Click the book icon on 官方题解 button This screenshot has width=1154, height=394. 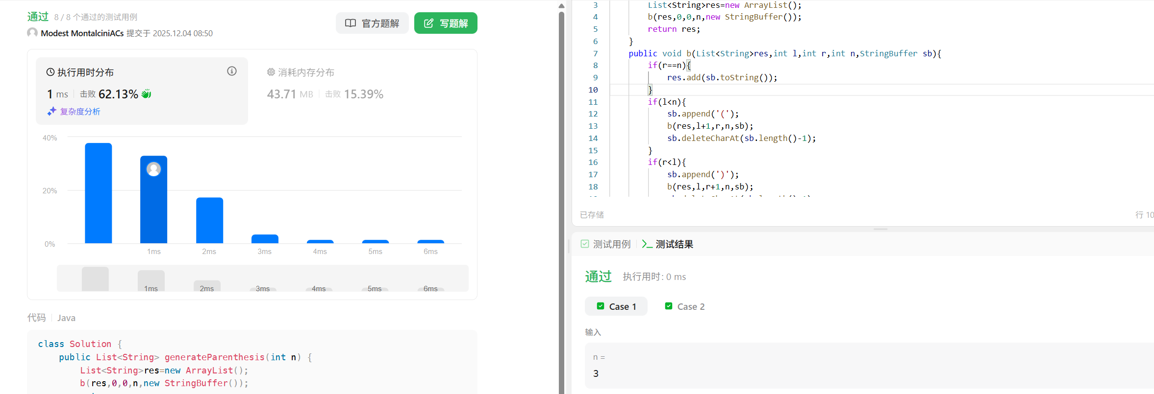351,23
